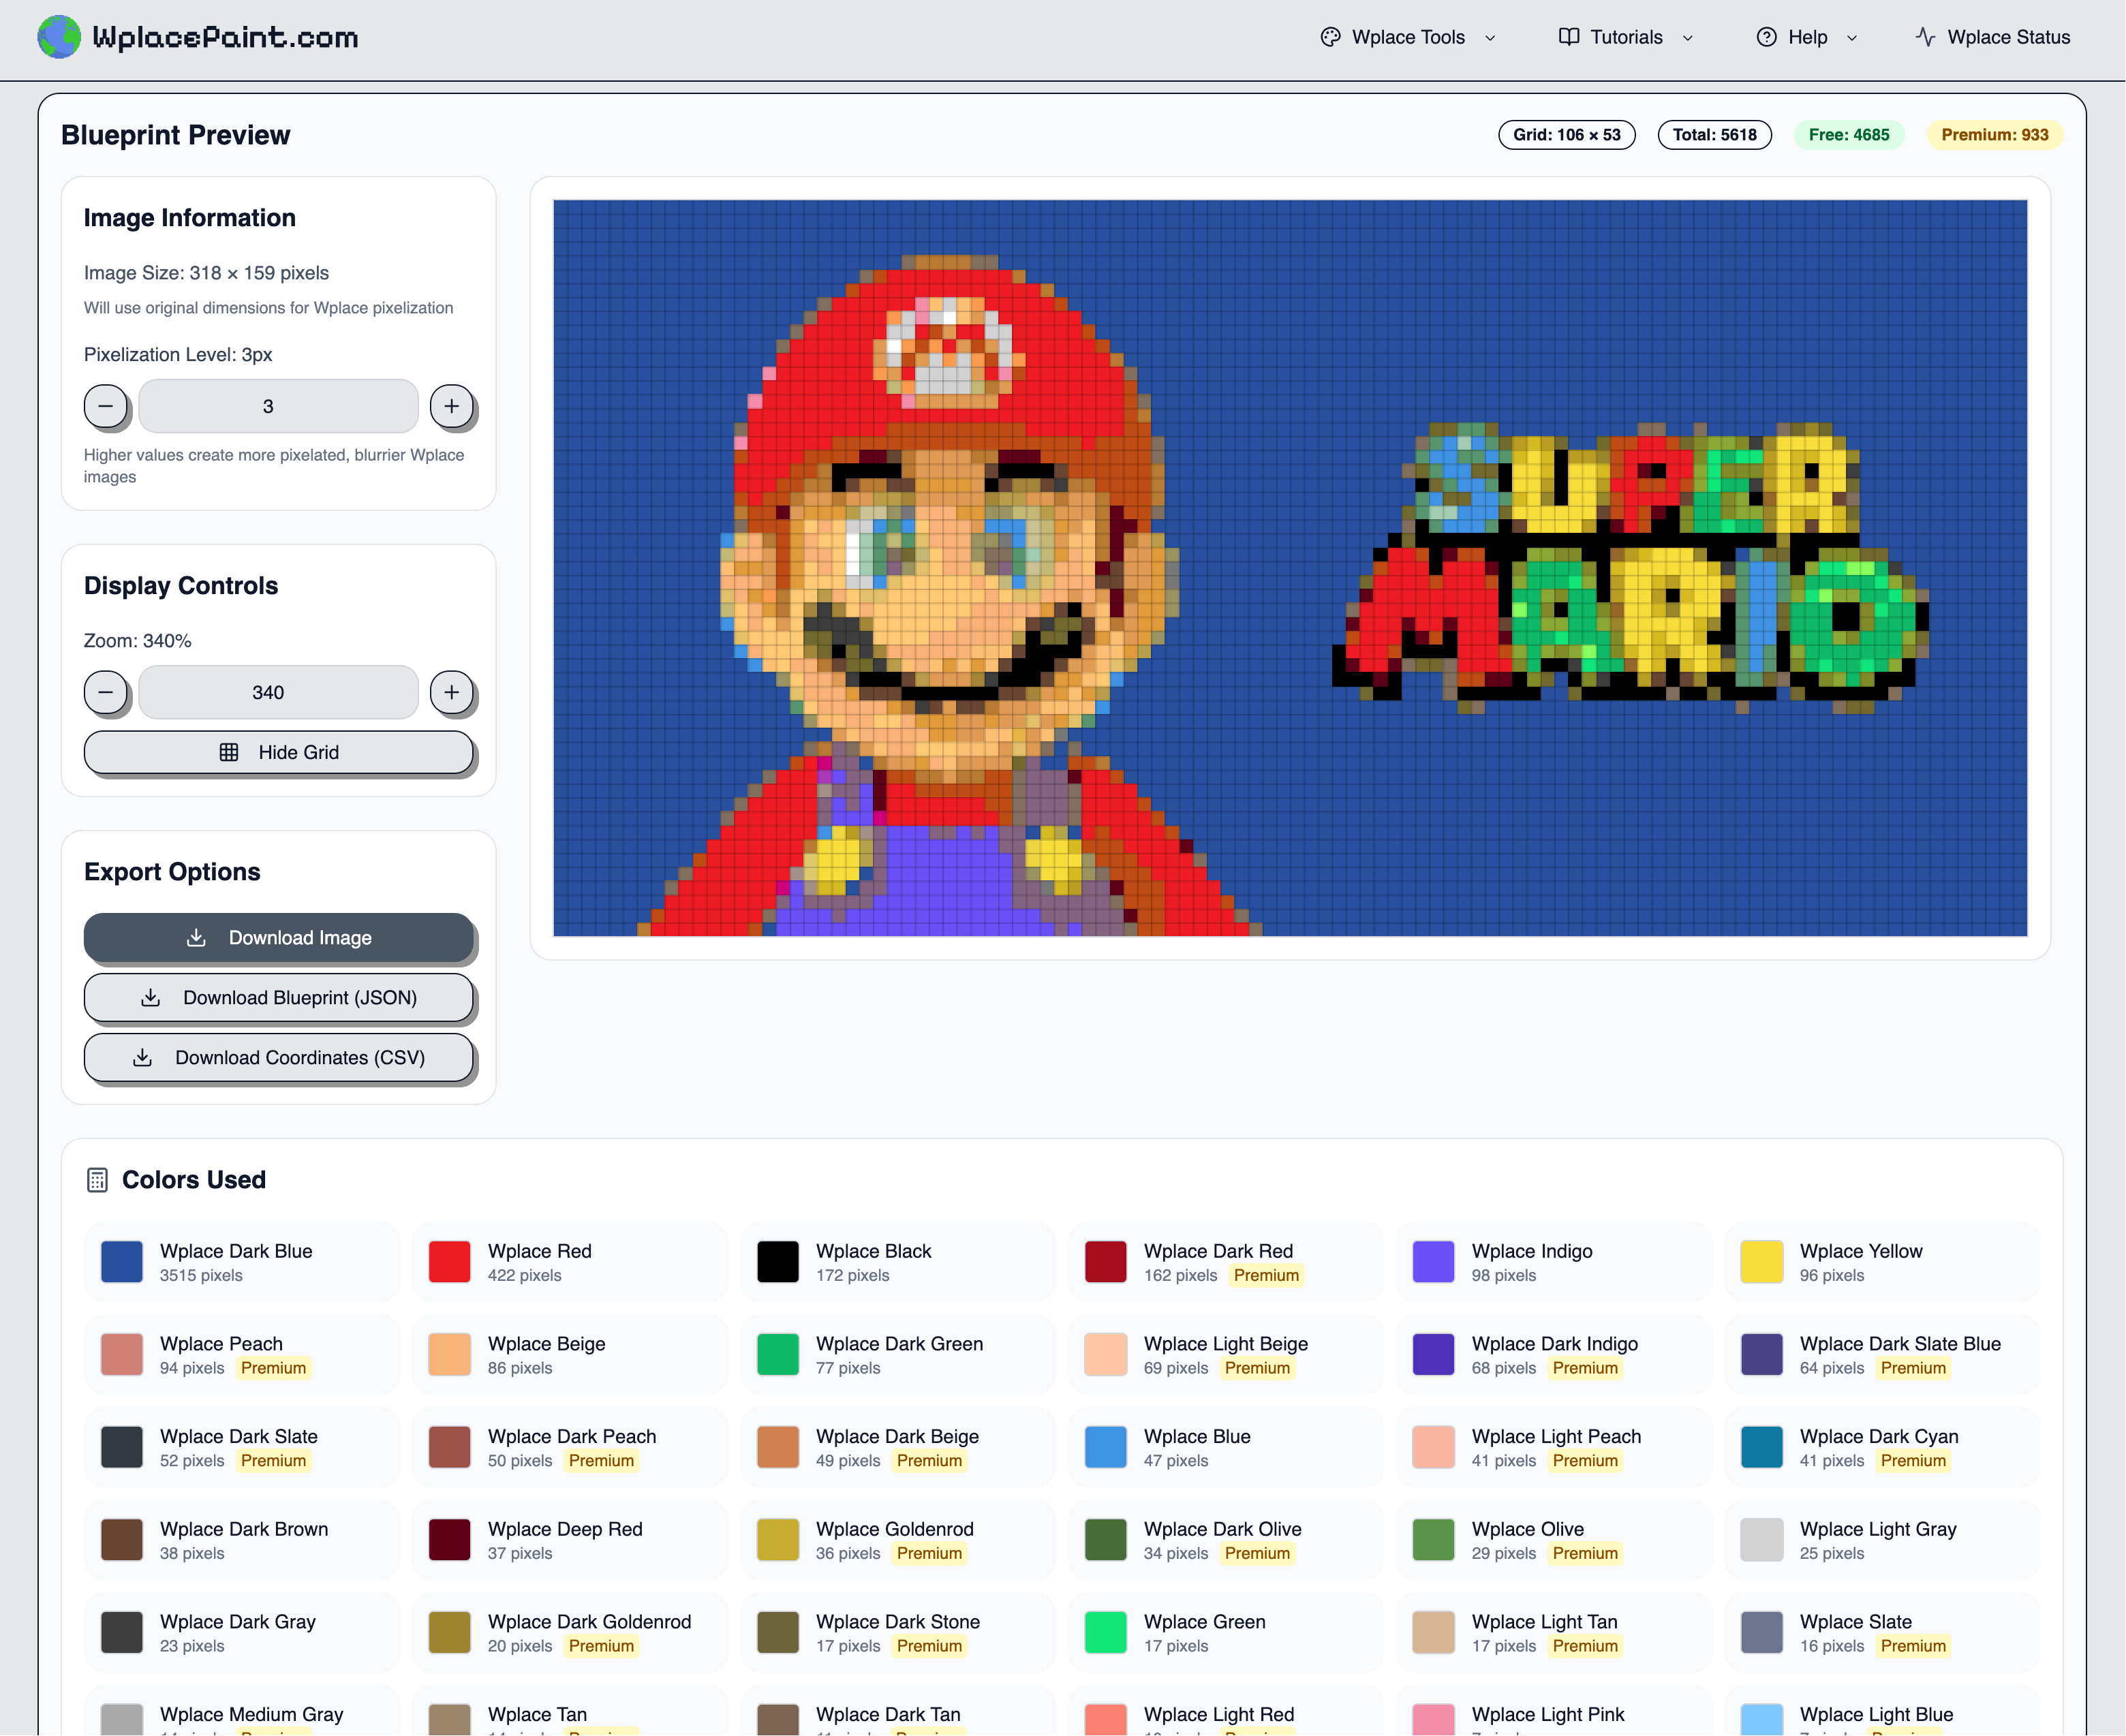This screenshot has width=2126, height=1736.
Task: Decrease pixelization level with minus button
Action: 106,406
